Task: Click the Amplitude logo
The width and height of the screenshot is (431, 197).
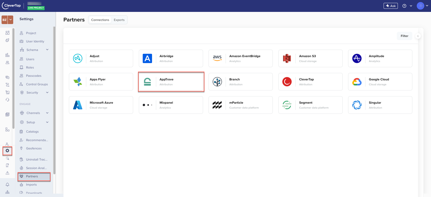Action: [357, 58]
